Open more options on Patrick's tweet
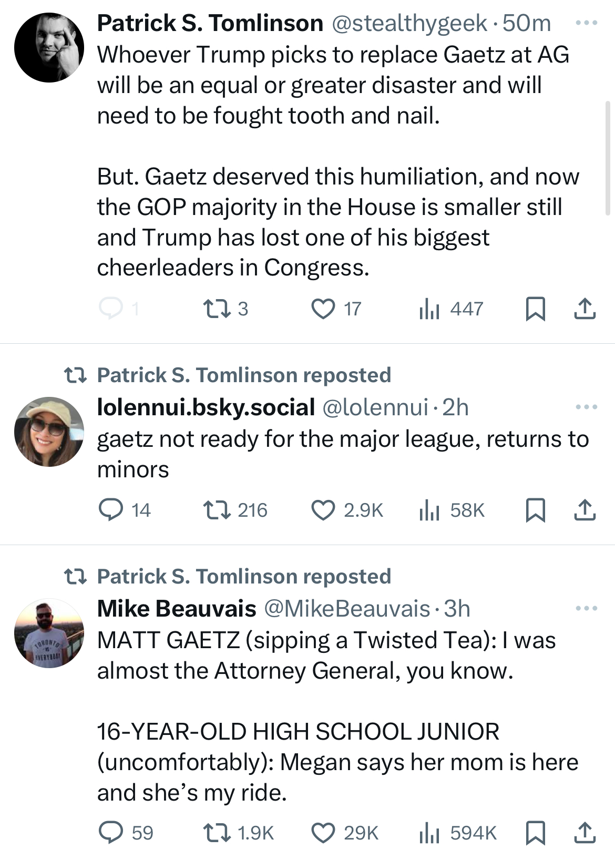The image size is (615, 860). (587, 23)
